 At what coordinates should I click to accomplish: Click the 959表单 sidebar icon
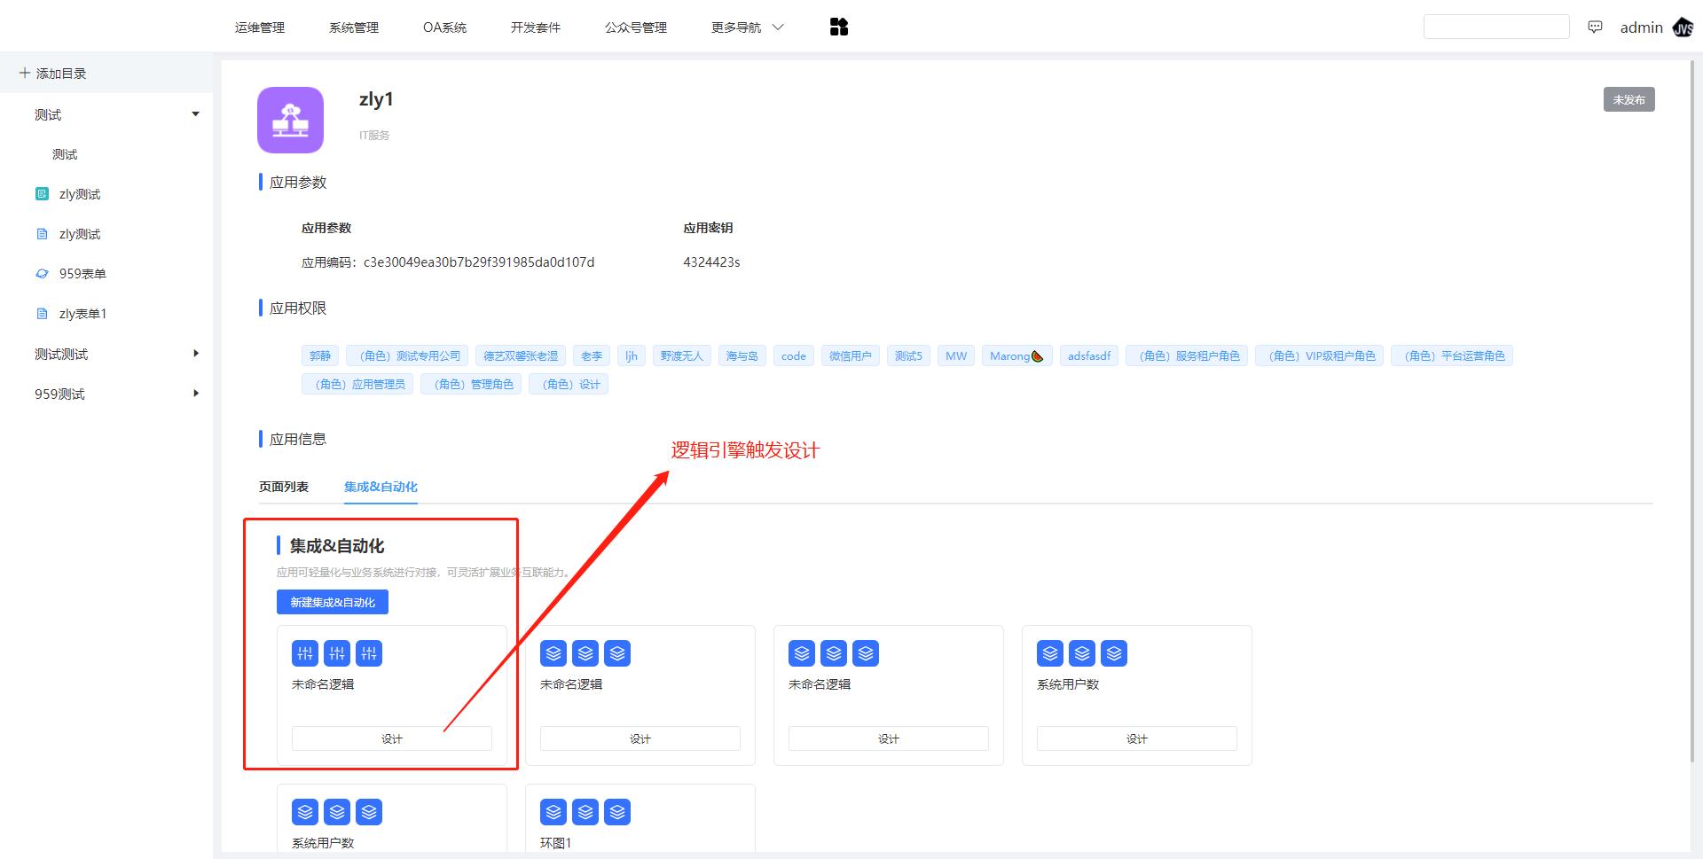click(x=42, y=273)
